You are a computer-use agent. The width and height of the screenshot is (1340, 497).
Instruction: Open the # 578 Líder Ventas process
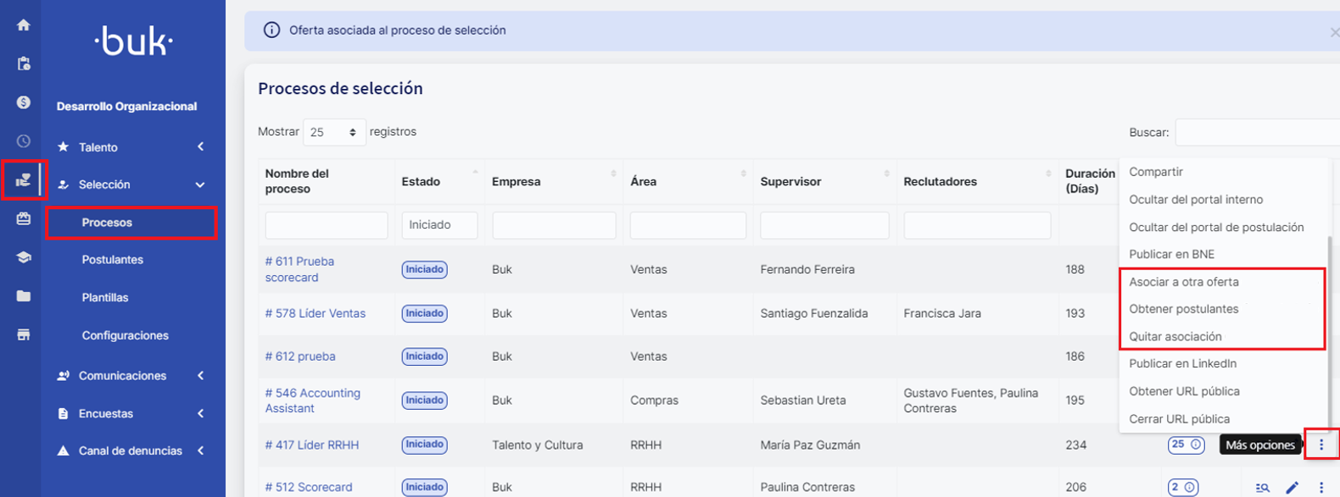[x=315, y=313]
